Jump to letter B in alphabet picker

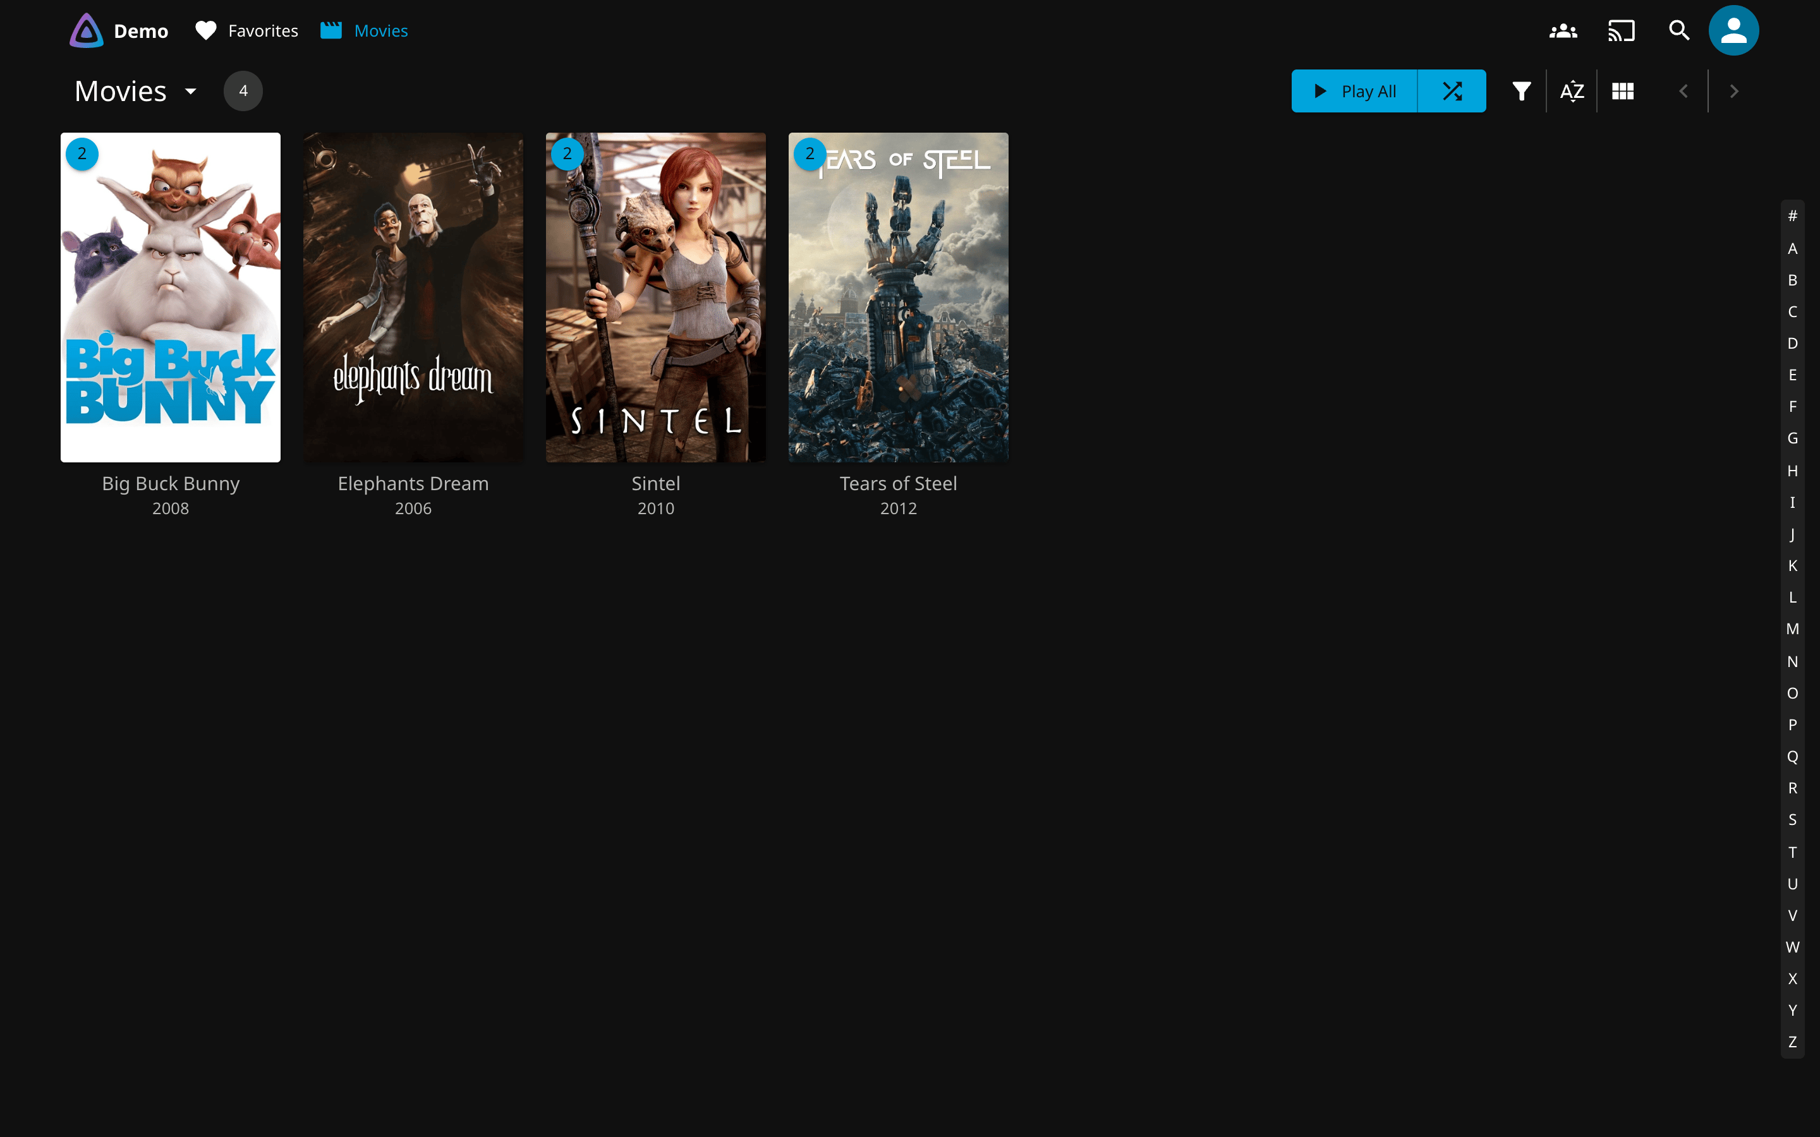click(x=1792, y=280)
